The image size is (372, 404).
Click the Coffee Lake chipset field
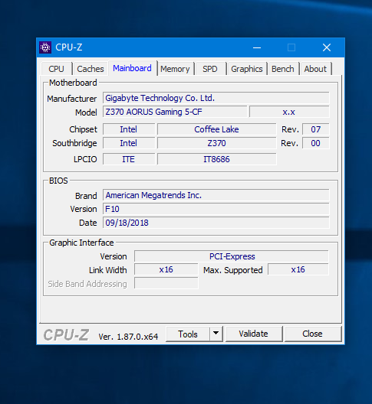tap(217, 129)
